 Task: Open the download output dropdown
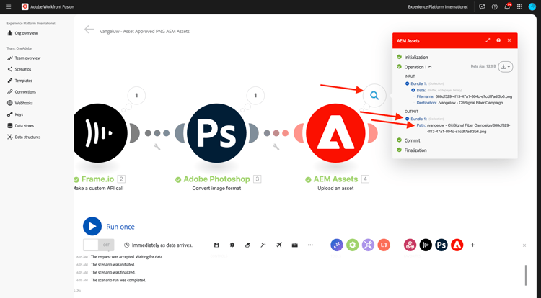pos(506,67)
